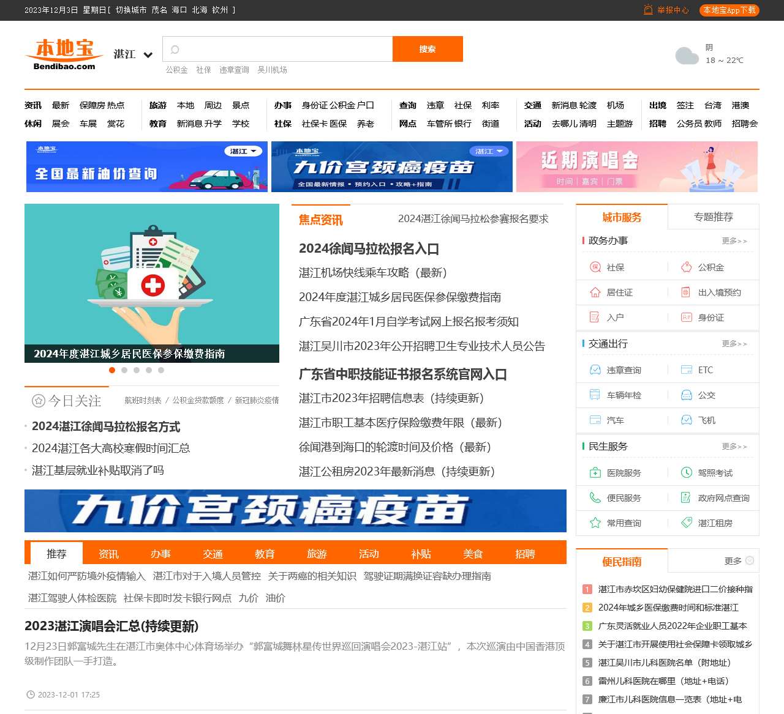Expand the 湛江 city selector arrow
This screenshot has height=714, width=784.
[x=148, y=55]
